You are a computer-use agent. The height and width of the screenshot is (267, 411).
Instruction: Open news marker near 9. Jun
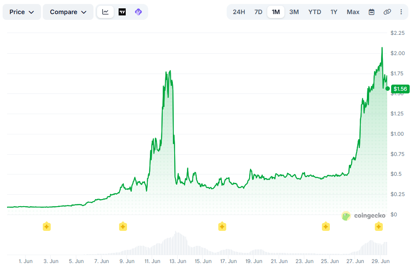123,226
